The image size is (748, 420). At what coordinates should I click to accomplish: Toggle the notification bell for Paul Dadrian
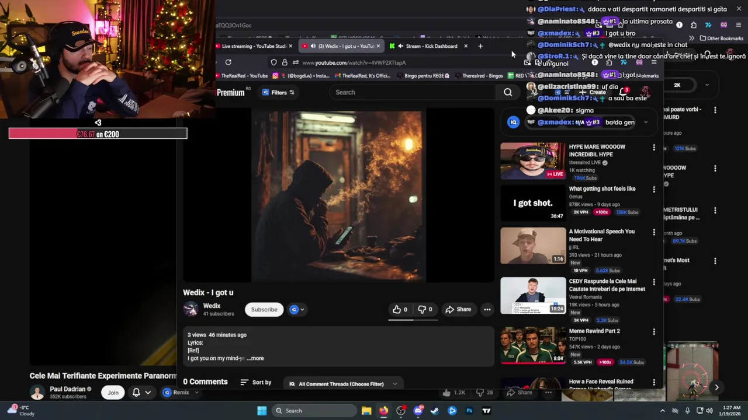pyautogui.click(x=136, y=393)
